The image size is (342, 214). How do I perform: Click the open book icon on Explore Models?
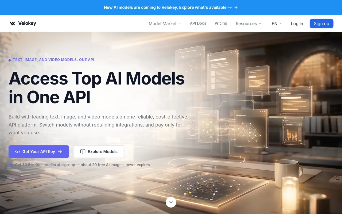coord(83,152)
